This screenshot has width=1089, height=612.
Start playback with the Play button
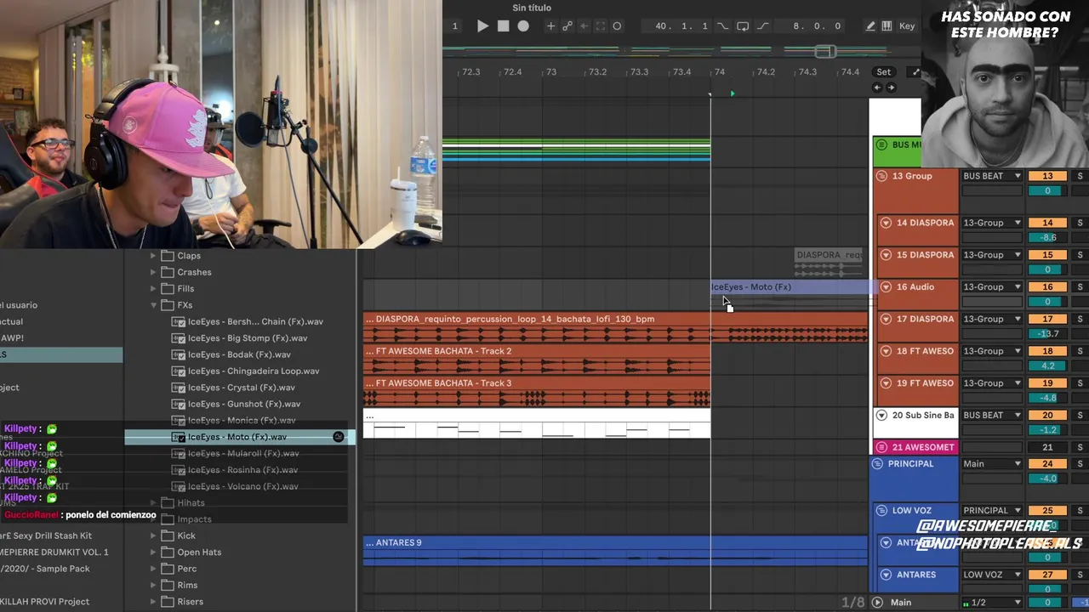click(x=482, y=26)
